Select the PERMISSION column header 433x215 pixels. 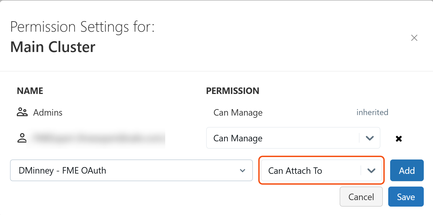tap(233, 91)
